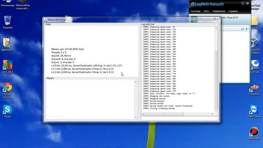Click the 'Closing listening thread' log line
The width and height of the screenshot is (263, 148).
(159, 109)
